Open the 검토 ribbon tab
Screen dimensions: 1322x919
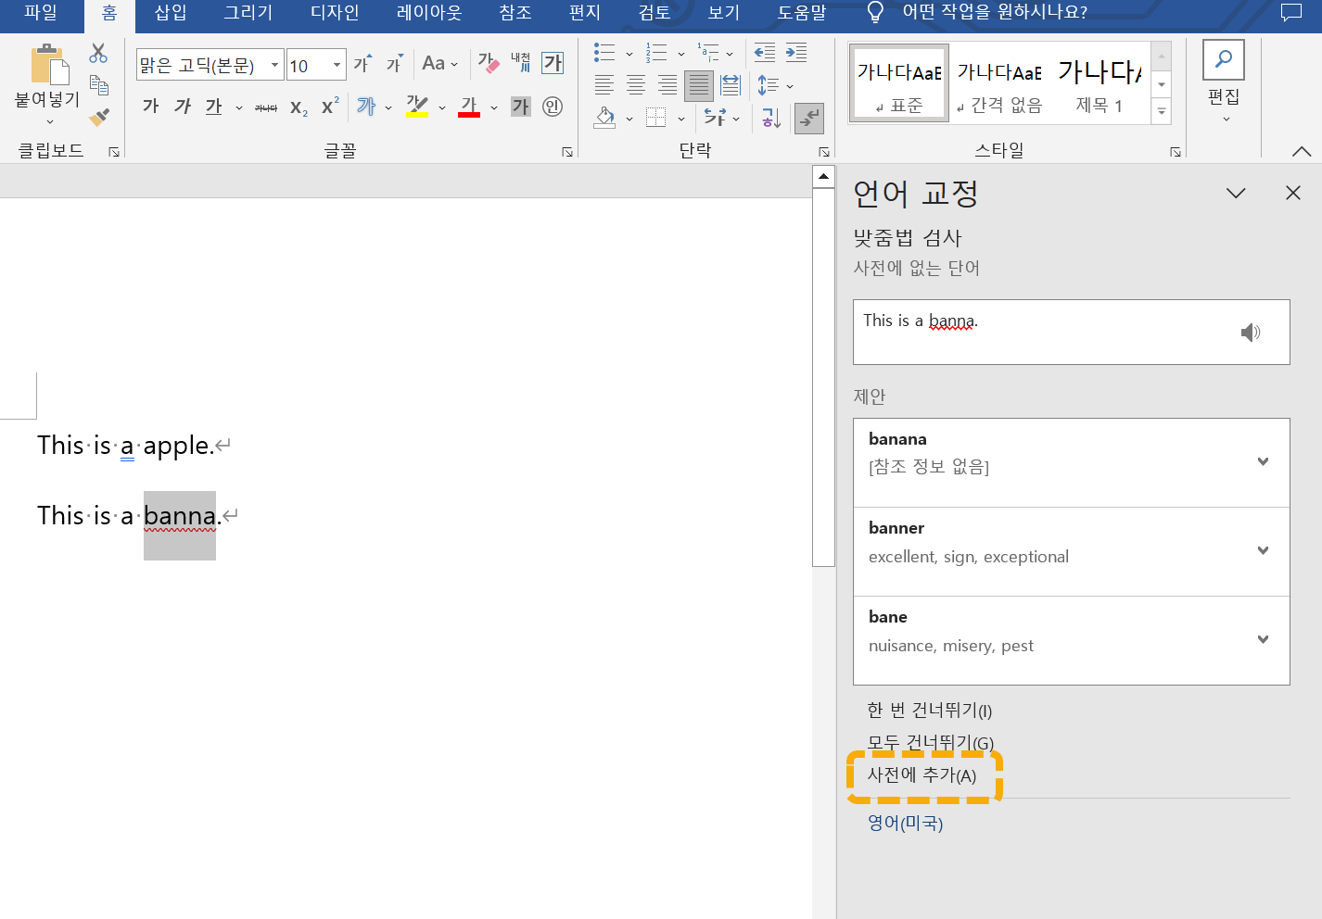point(654,13)
